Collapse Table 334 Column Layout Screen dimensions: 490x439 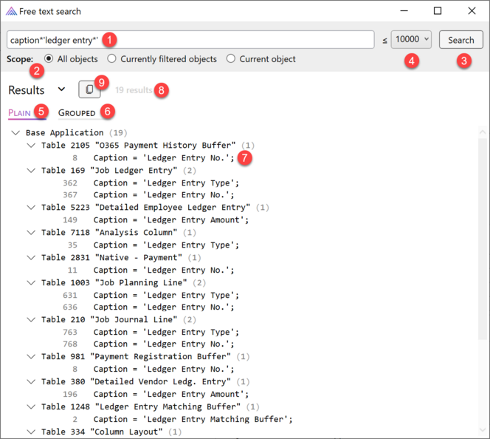point(31,432)
